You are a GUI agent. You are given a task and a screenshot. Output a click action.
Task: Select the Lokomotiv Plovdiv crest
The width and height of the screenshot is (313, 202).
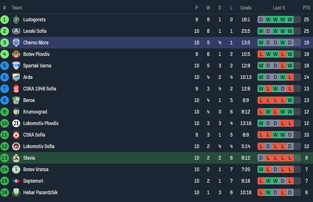pos(16,123)
